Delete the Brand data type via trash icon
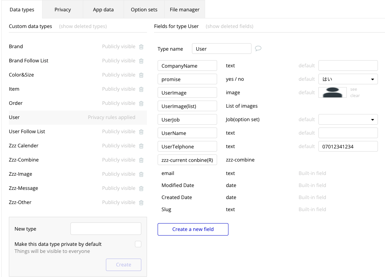The height and width of the screenshot is (277, 385). [141, 47]
